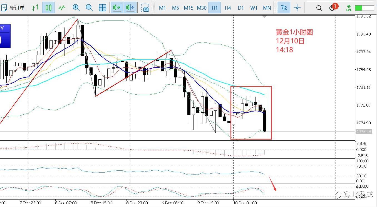Viewport: 377px width, 207px height.
Task: Zoom in on the chart
Action: [76, 8]
